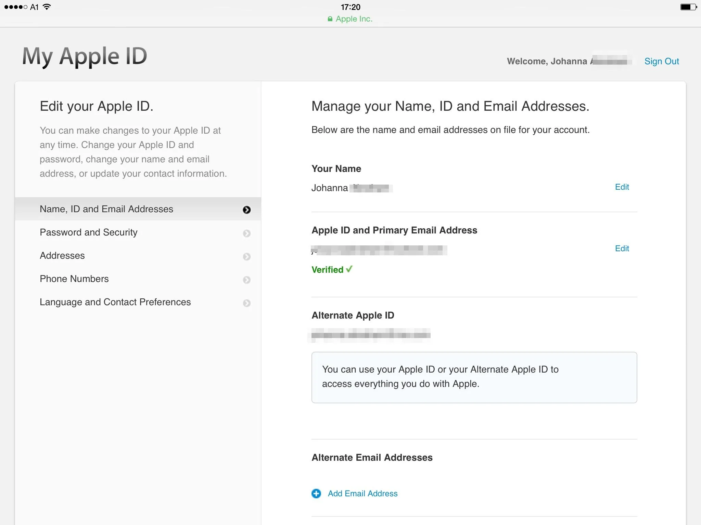The width and height of the screenshot is (701, 525).
Task: Expand the Password and Security chevron
Action: pos(247,233)
